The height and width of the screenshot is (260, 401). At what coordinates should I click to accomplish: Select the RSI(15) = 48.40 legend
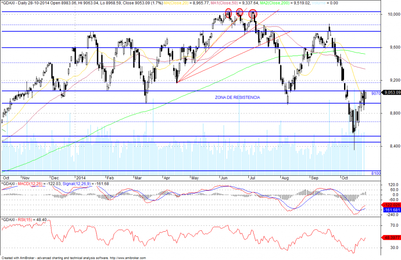(x=32, y=219)
